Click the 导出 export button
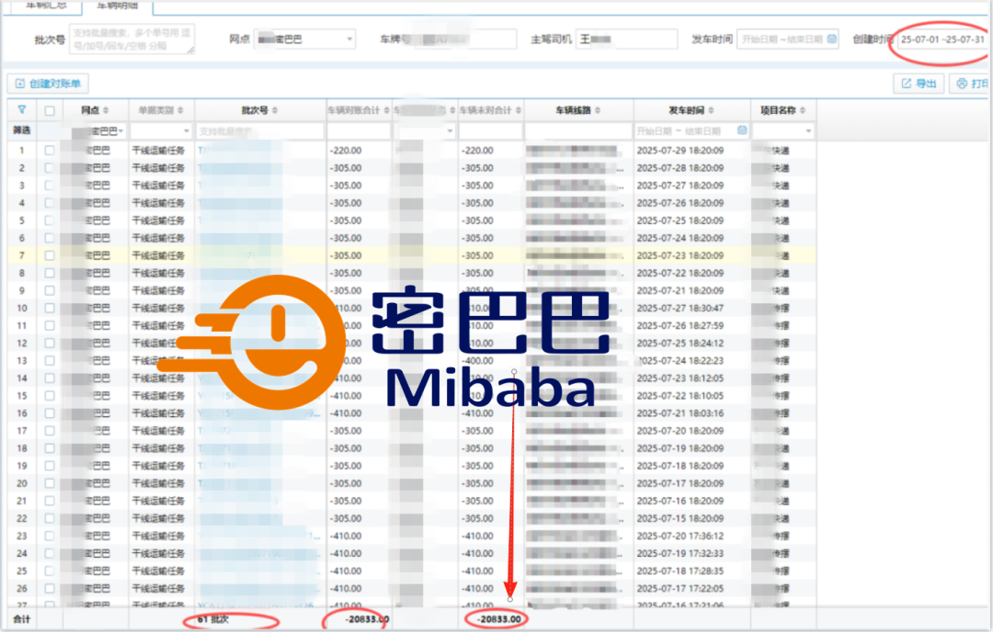 tap(919, 84)
